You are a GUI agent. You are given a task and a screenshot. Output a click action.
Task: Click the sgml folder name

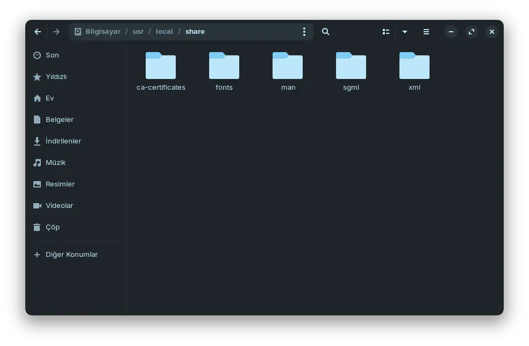[351, 88]
